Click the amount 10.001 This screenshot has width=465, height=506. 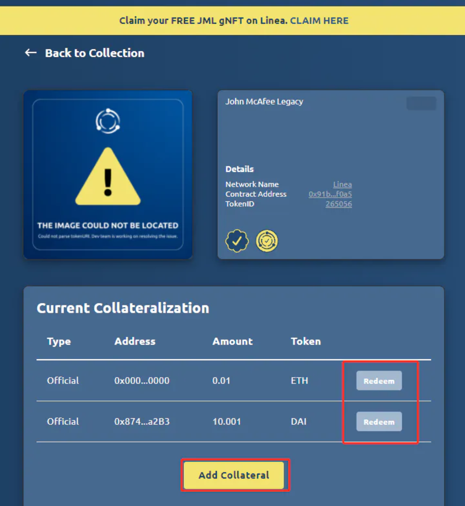[x=227, y=421]
